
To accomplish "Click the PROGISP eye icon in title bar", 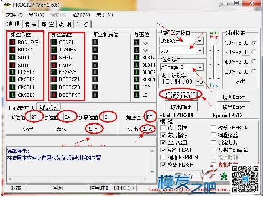I will [7, 5].
